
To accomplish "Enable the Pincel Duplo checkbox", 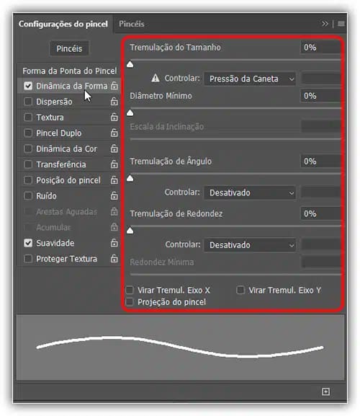I will click(28, 133).
